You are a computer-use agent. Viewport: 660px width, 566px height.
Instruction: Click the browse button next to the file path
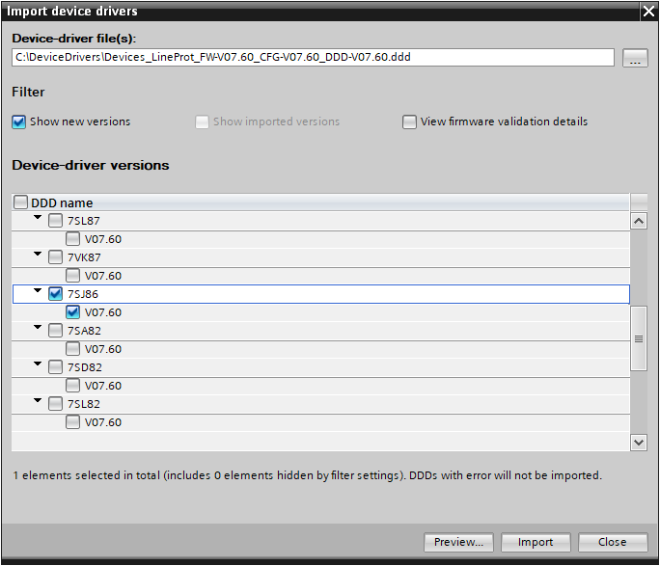pos(635,58)
